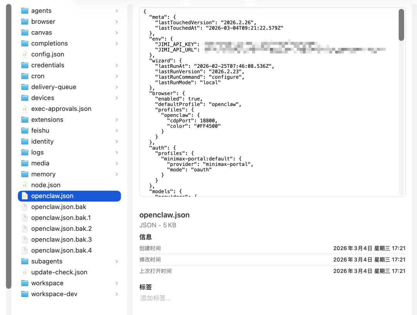Expand the memory folder chevron
The width and height of the screenshot is (417, 315).
click(117, 174)
